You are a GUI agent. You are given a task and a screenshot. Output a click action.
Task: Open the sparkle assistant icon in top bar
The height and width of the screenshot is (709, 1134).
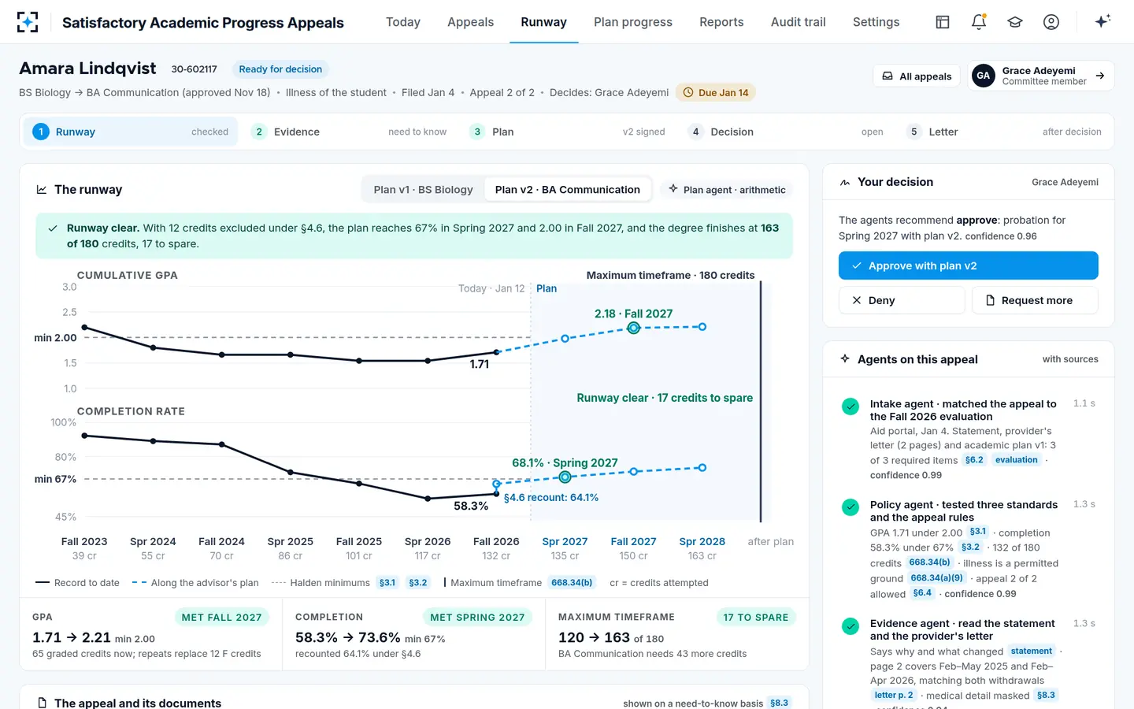click(1102, 21)
